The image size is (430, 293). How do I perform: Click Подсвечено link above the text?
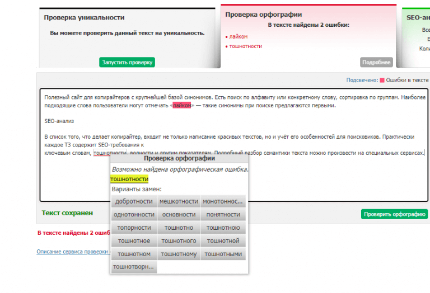click(362, 80)
